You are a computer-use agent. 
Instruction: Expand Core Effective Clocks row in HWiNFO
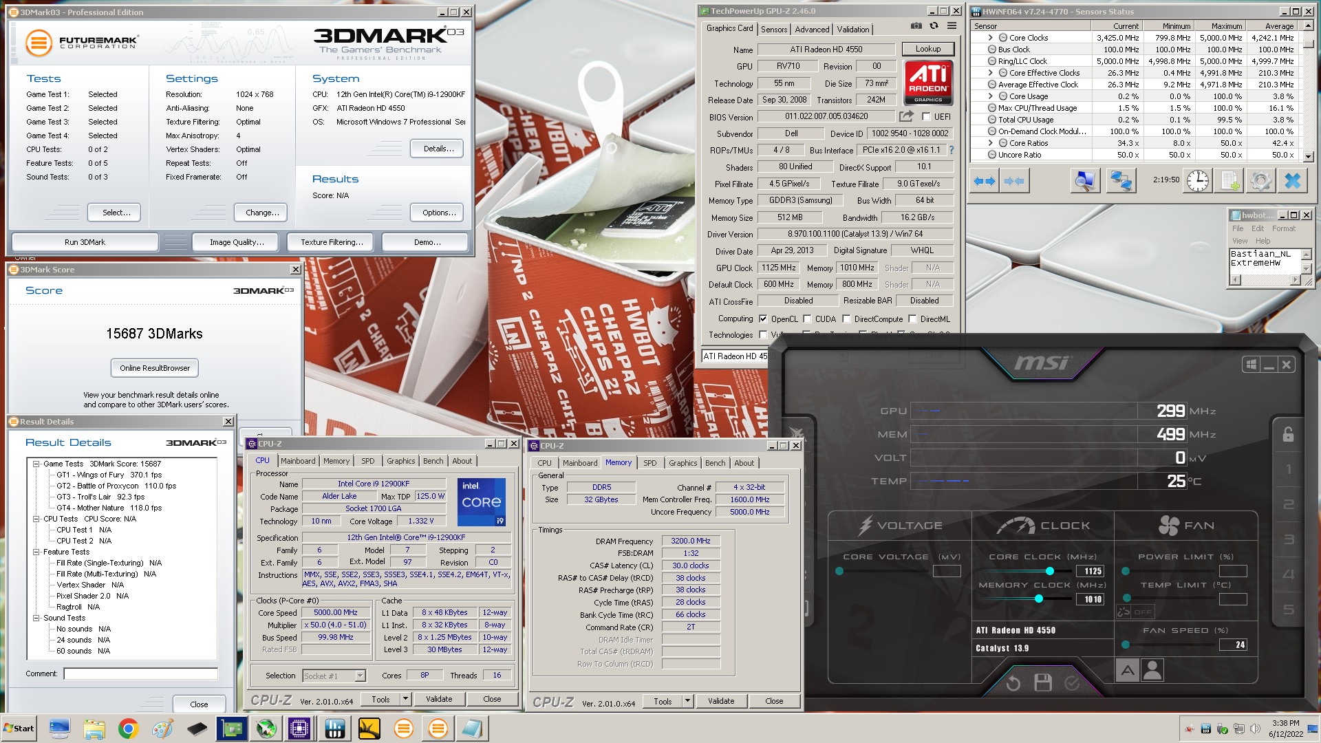(x=990, y=73)
